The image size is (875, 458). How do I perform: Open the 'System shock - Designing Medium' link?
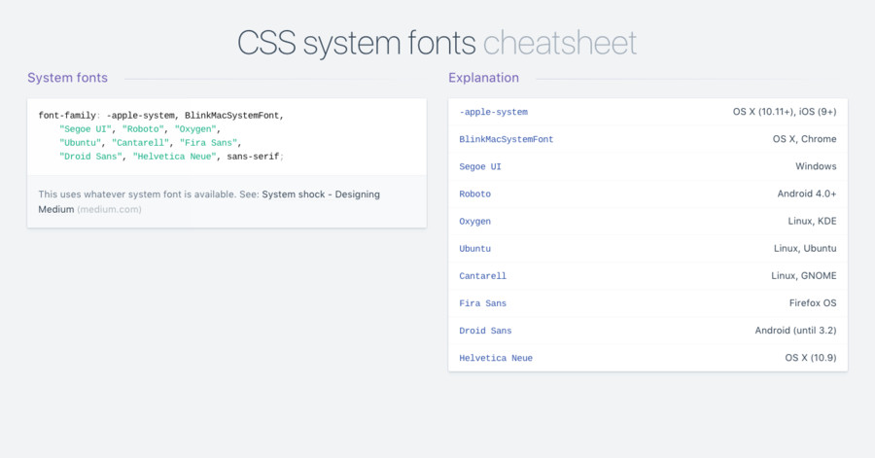pyautogui.click(x=209, y=201)
